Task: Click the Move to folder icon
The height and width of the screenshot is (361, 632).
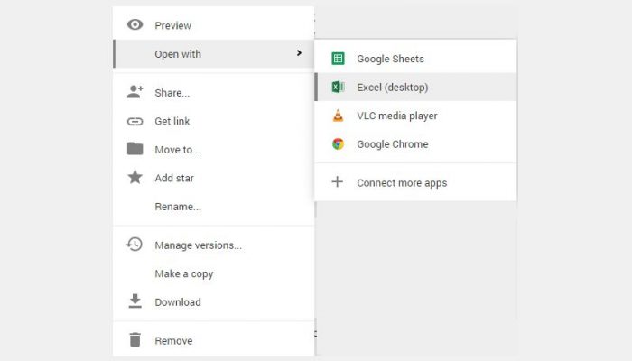Action: click(135, 149)
